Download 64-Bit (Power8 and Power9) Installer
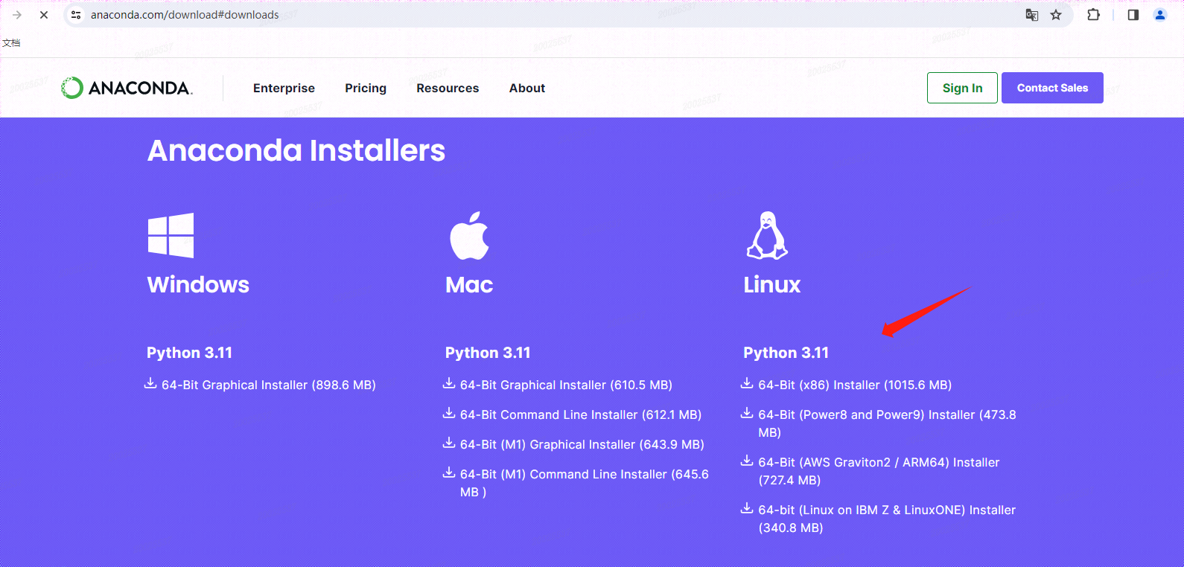This screenshot has height=567, width=1184. pyautogui.click(x=887, y=423)
